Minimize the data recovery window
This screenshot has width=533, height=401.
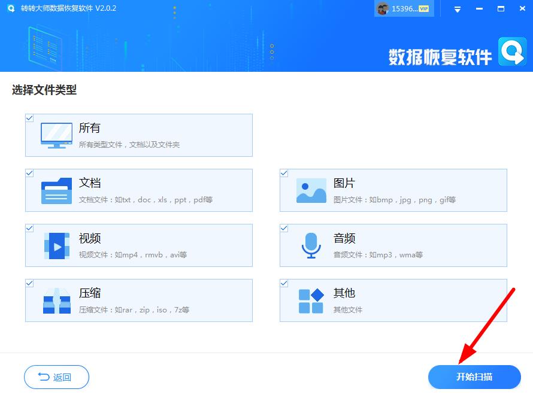[x=479, y=9]
